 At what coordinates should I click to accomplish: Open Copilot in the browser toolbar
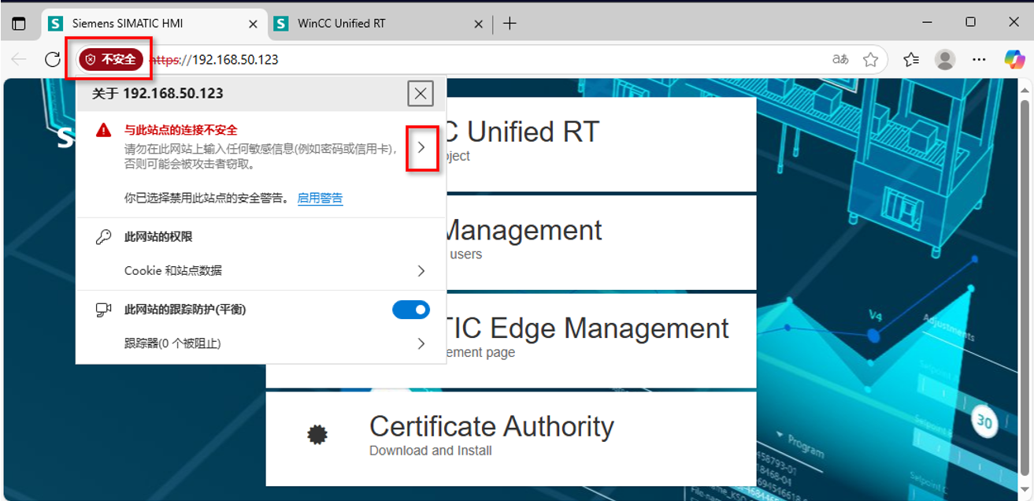(x=1014, y=59)
